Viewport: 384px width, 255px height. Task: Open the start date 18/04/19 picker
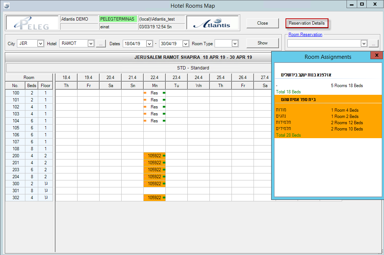(x=149, y=43)
